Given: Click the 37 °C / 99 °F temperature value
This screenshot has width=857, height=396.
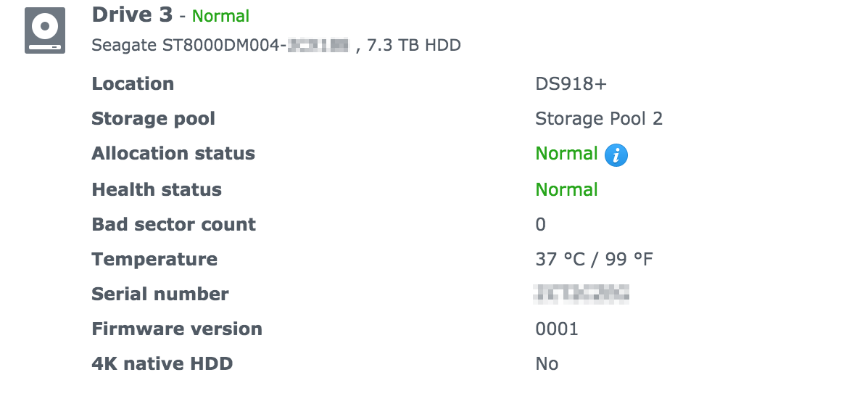Looking at the screenshot, I should pyautogui.click(x=594, y=259).
